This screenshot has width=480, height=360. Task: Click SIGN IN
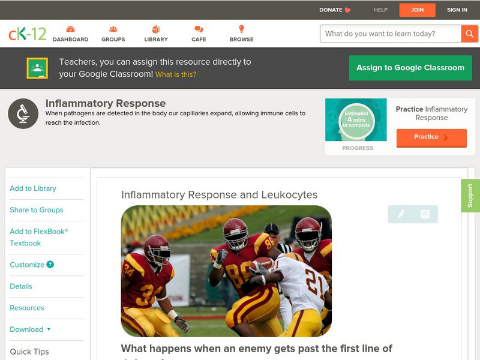[x=457, y=10]
